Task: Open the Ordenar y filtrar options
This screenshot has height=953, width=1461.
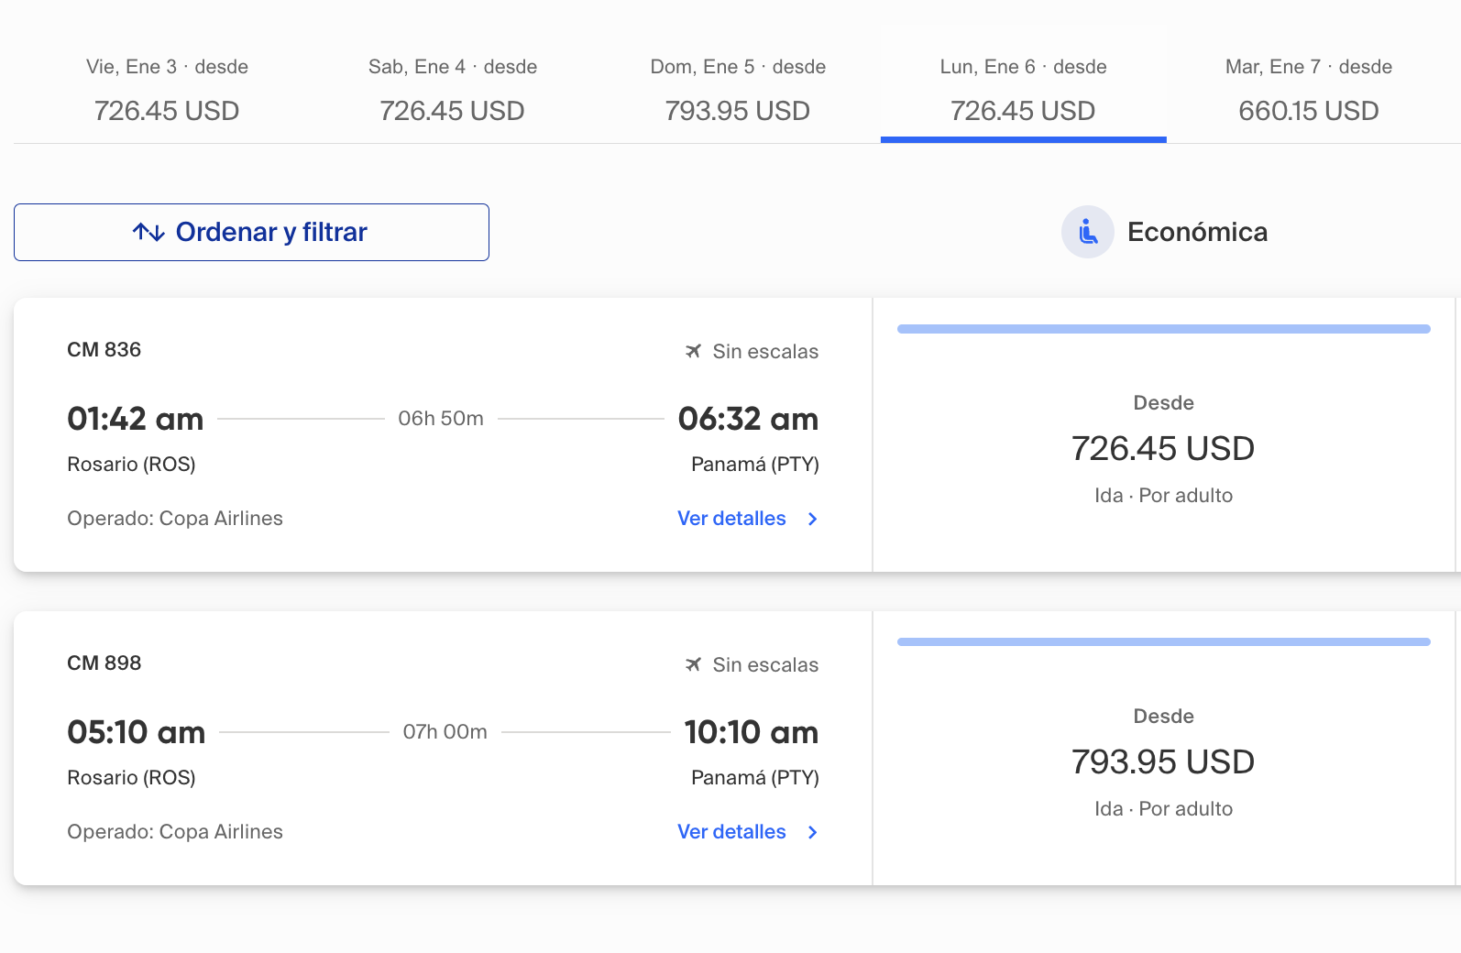Action: coord(251,233)
